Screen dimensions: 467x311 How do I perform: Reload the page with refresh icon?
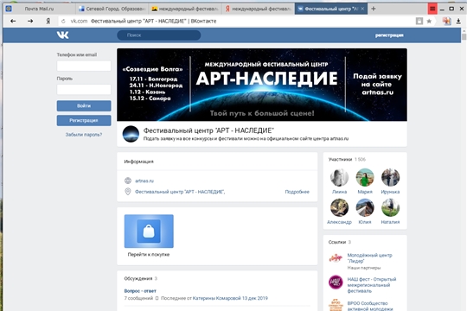point(63,21)
